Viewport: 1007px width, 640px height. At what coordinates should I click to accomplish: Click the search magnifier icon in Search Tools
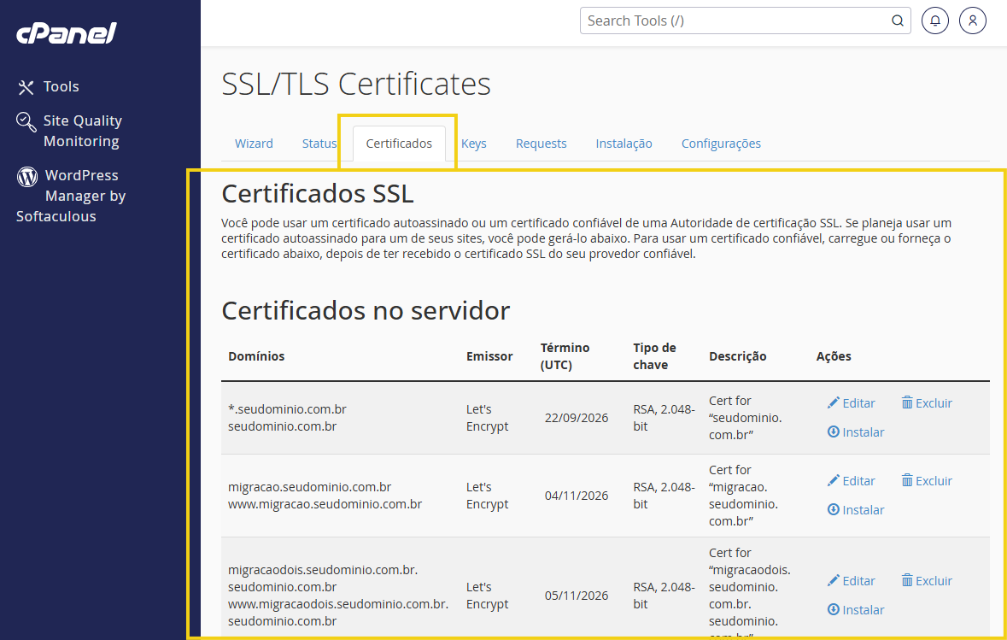(x=897, y=21)
